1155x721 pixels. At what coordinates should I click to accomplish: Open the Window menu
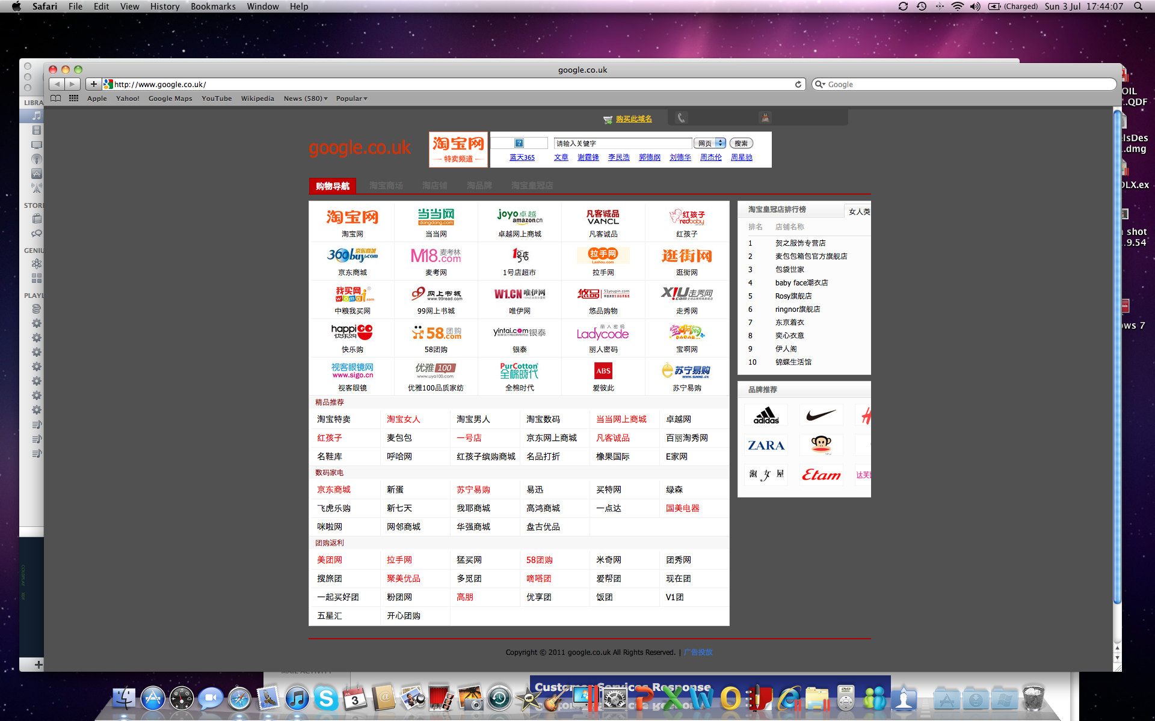click(263, 6)
